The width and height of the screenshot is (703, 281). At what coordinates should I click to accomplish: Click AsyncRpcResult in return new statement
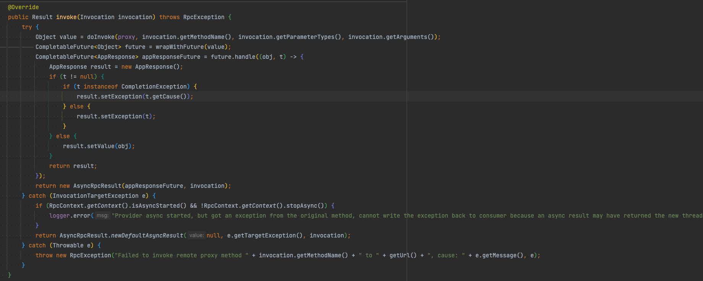[97, 186]
